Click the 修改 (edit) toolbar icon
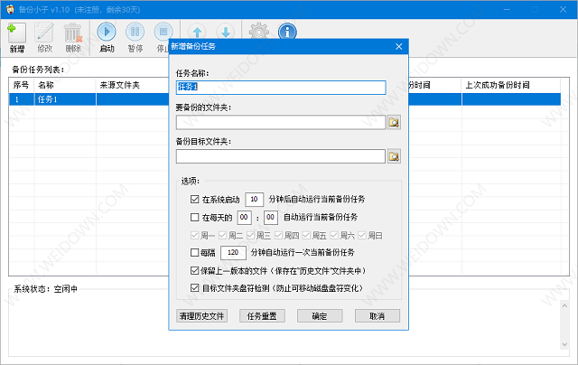Screen dimensions: 578x365 44,33
